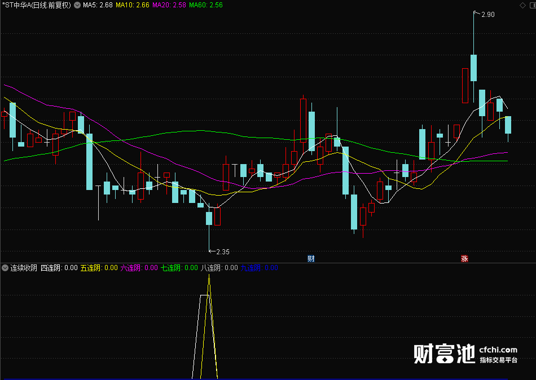This screenshot has width=536, height=380.
Task: Select the candlestick at the 2.90 high
Action: 474,57
